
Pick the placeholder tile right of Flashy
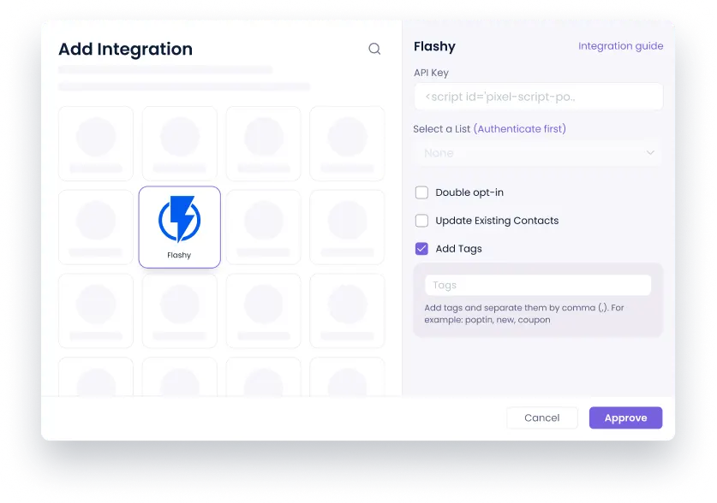(x=263, y=227)
